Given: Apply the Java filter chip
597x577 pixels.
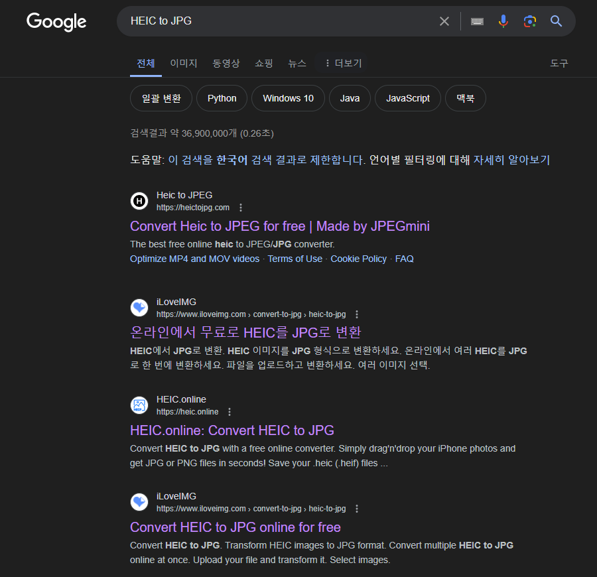Looking at the screenshot, I should (350, 98).
